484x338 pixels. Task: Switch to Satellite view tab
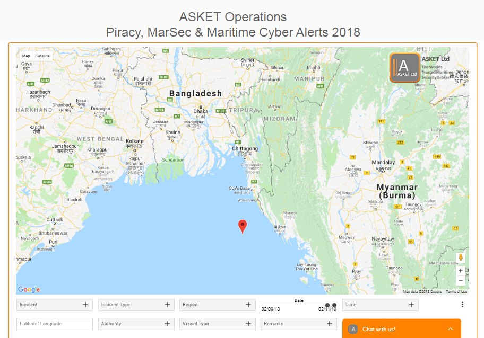pyautogui.click(x=42, y=56)
